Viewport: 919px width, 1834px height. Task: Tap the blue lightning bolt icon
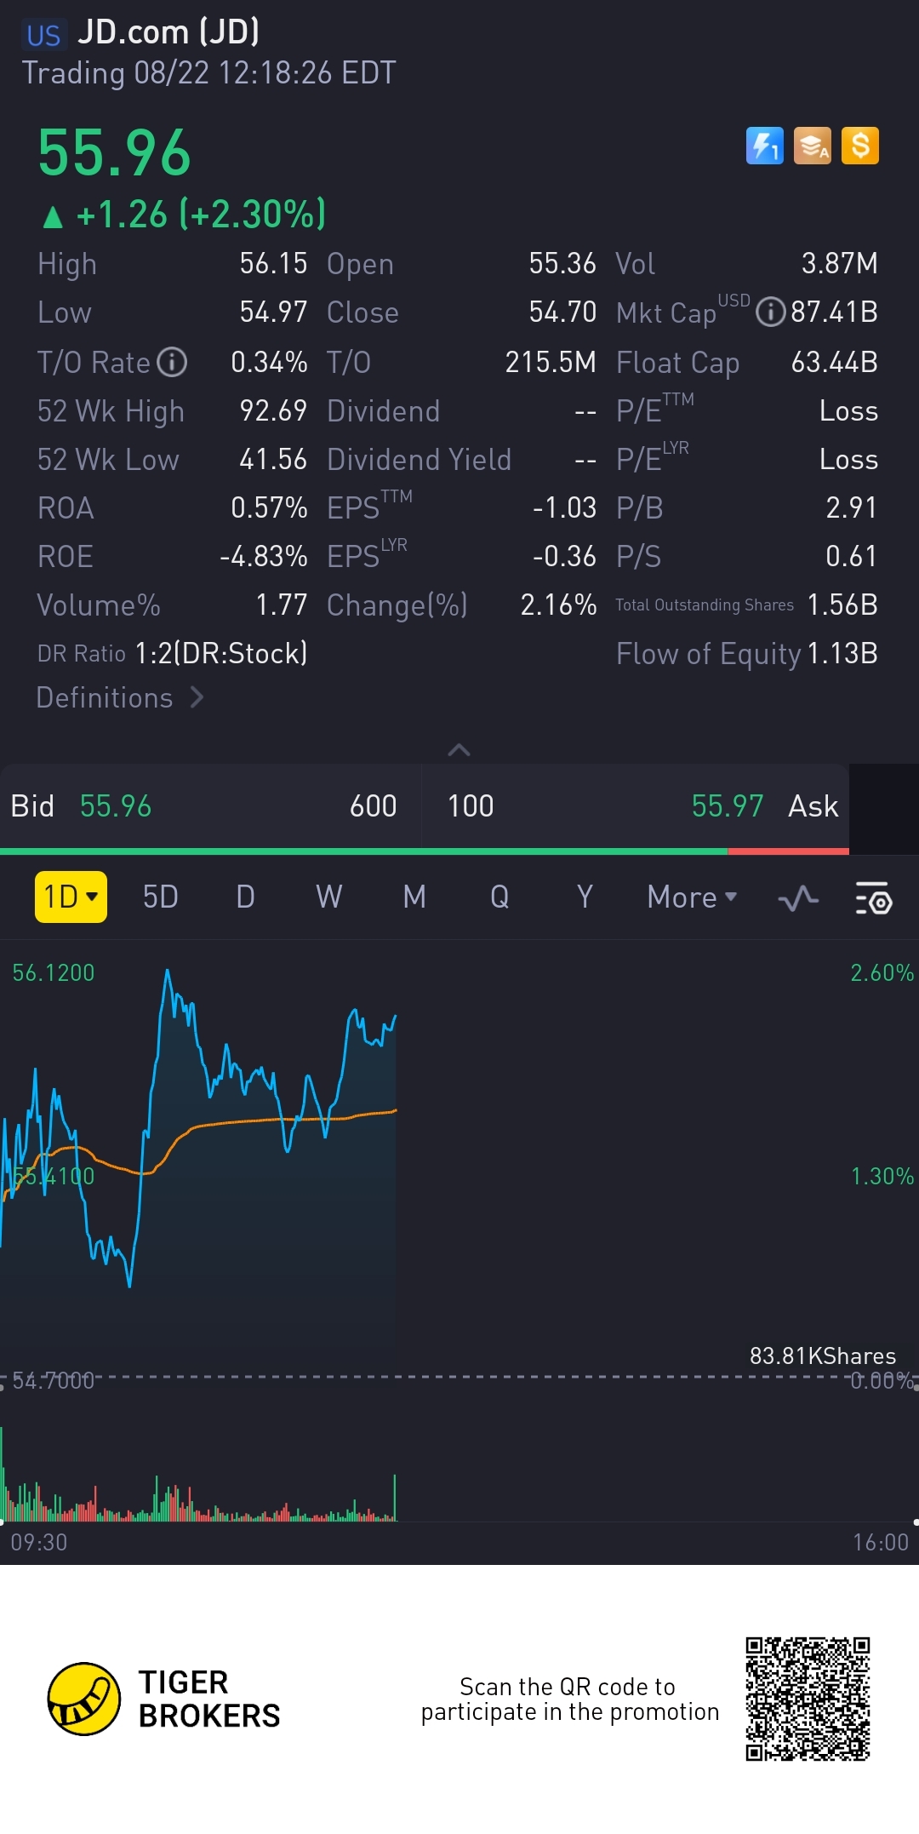point(764,146)
